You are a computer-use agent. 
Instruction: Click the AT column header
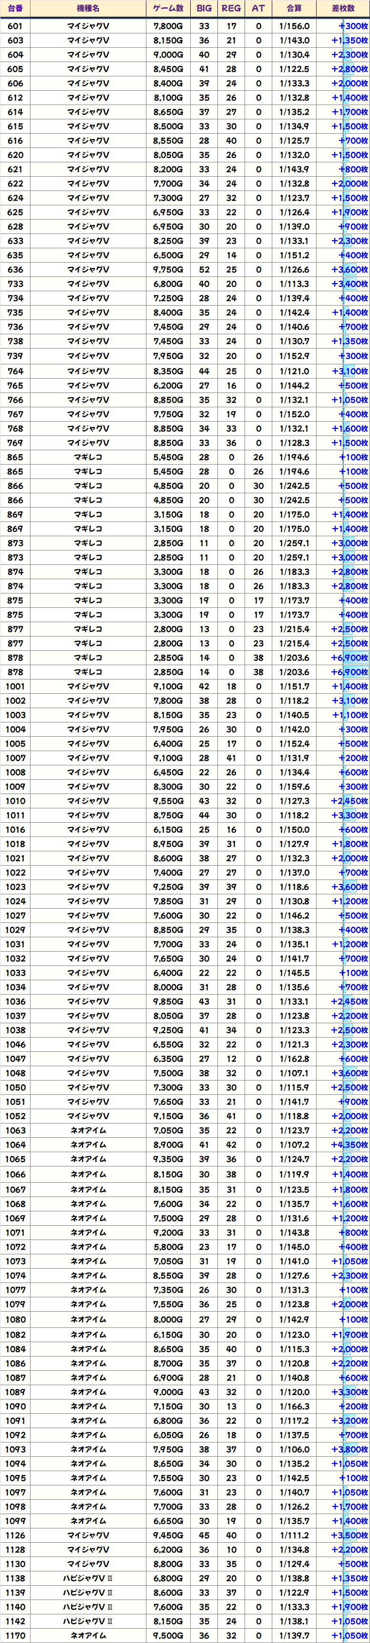point(258,8)
